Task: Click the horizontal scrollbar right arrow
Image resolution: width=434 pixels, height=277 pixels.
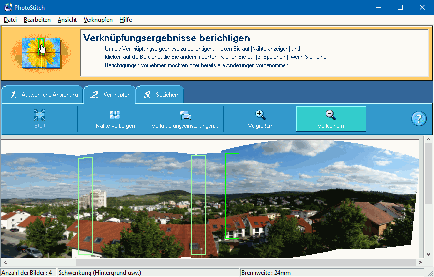Action: [x=420, y=262]
